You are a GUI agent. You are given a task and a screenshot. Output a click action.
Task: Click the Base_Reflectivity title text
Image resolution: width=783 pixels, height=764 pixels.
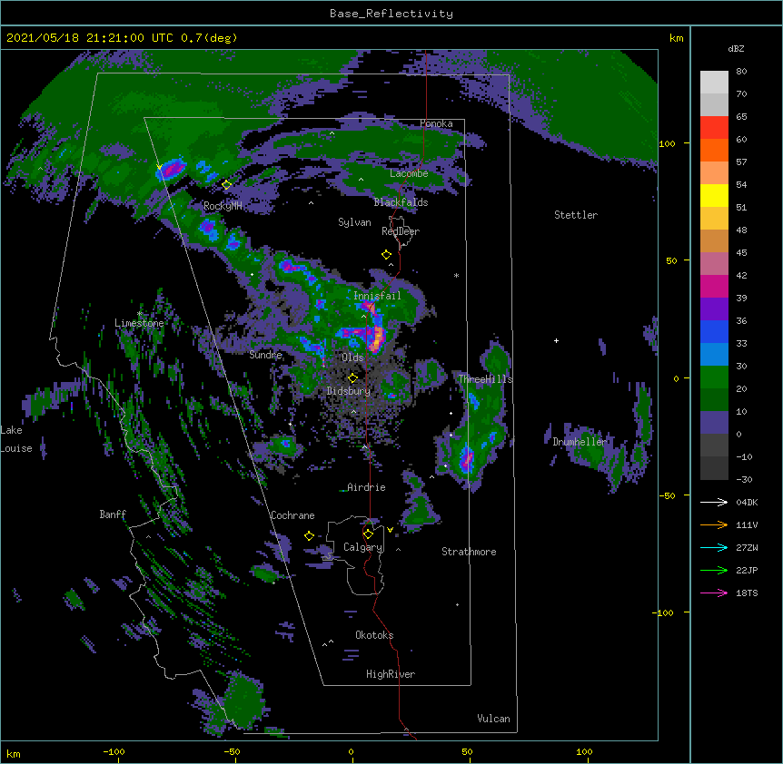(x=391, y=14)
